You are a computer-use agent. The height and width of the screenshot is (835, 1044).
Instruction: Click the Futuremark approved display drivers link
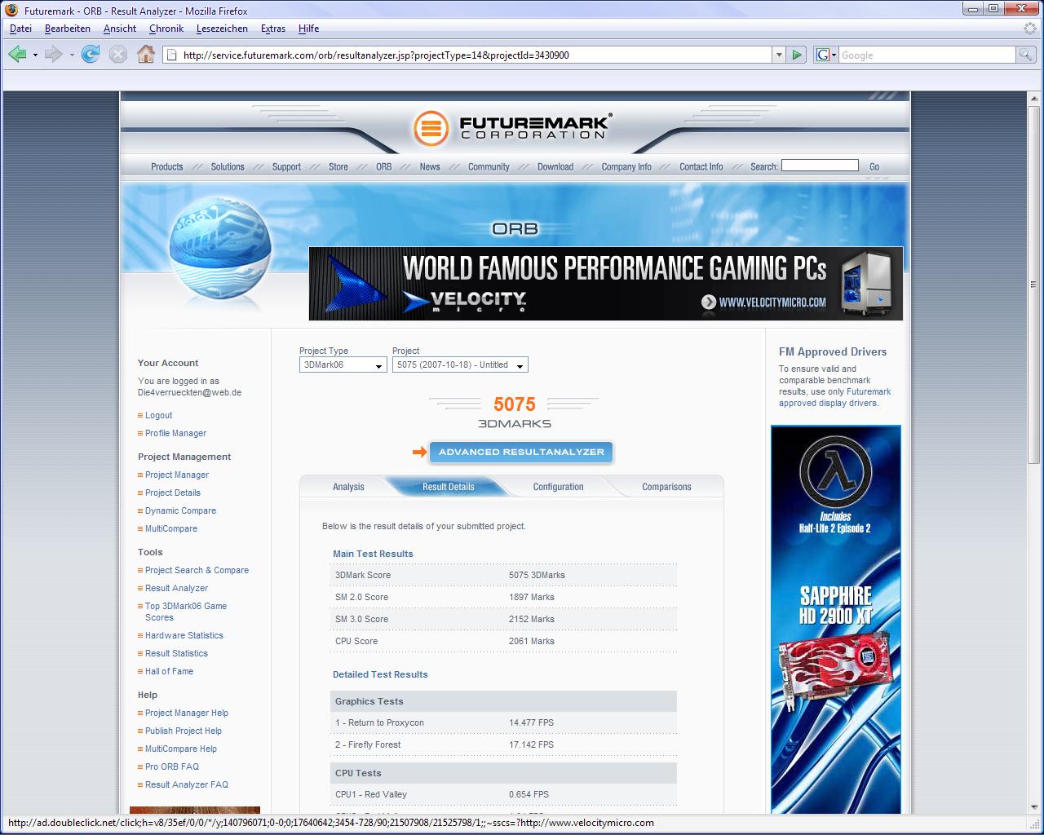(835, 397)
